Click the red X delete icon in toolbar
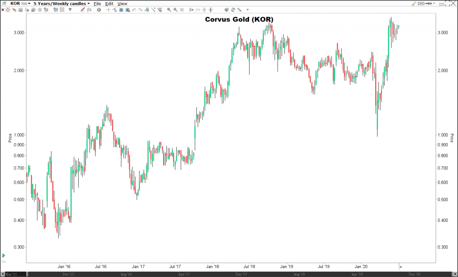 3,10
